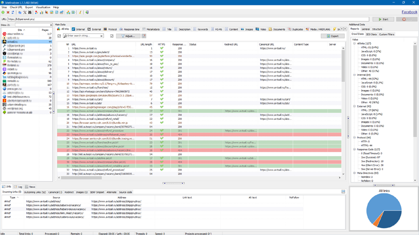Open the Custom Filters tab
419x235 pixels.
pyautogui.click(x=386, y=34)
